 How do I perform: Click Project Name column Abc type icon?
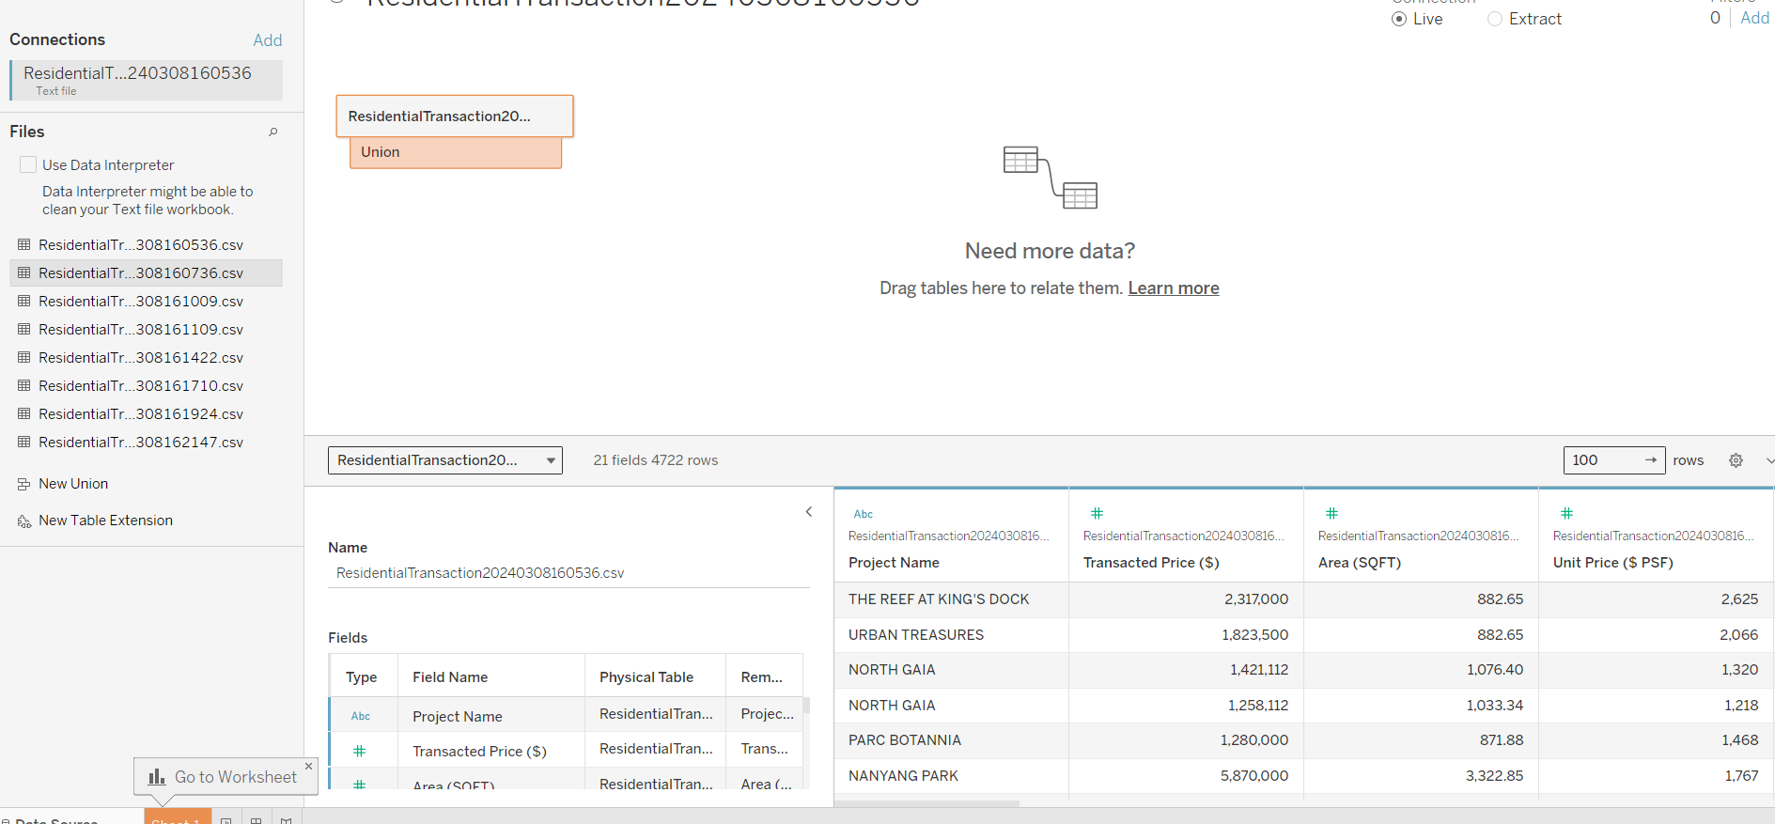(x=863, y=514)
